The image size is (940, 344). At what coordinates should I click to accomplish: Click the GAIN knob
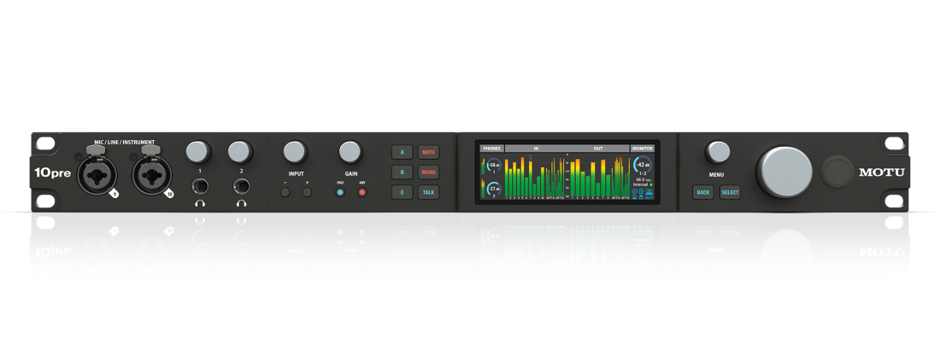click(350, 152)
